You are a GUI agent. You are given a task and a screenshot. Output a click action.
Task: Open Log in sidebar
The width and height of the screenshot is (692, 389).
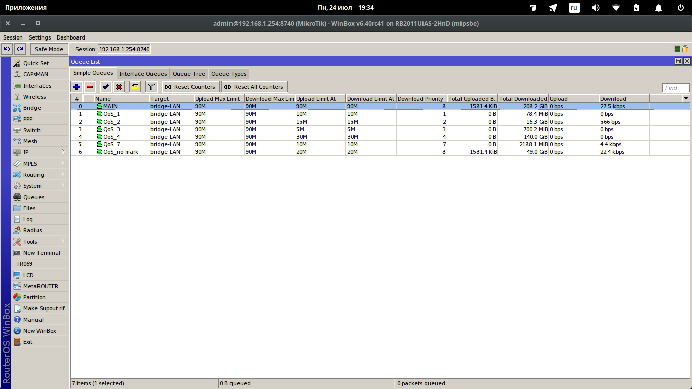(x=40, y=219)
